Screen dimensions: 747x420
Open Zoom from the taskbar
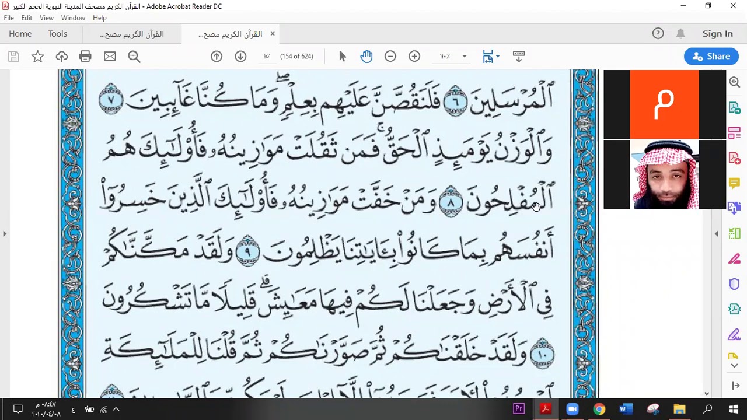point(573,409)
